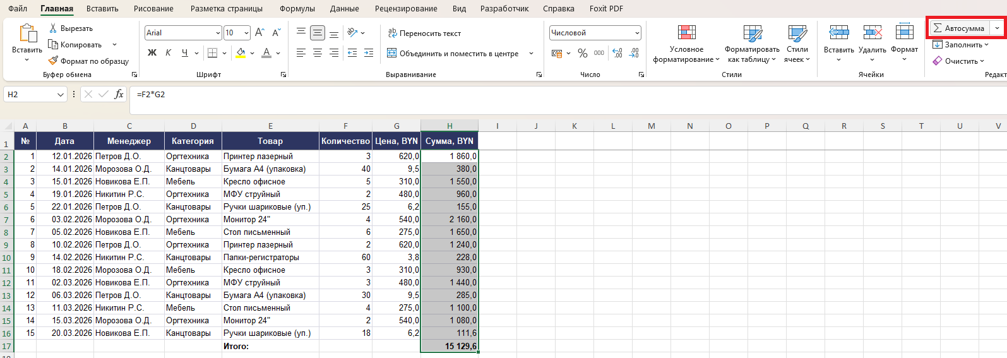Insert cells via Ячейки group Вставить

pyautogui.click(x=838, y=42)
